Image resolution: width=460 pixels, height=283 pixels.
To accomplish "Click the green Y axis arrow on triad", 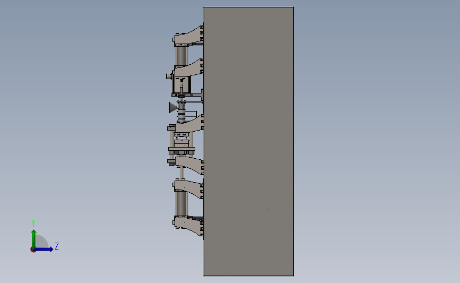I will pos(34,238).
